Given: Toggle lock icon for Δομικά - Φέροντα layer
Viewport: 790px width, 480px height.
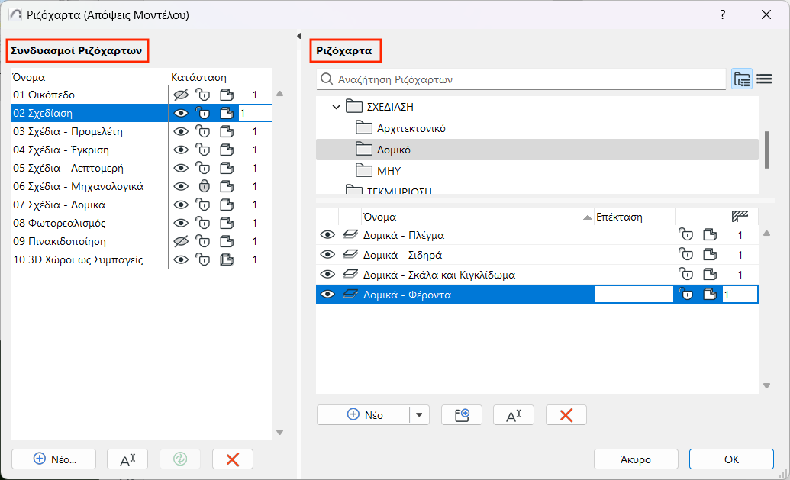Looking at the screenshot, I should click(x=685, y=294).
